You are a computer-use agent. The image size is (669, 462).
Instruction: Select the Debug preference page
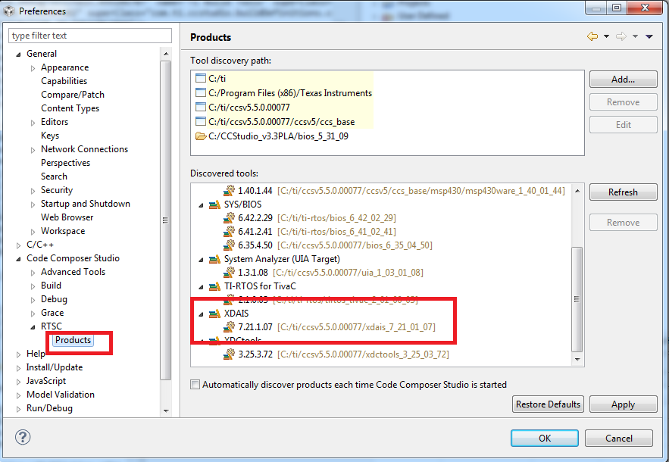point(54,299)
